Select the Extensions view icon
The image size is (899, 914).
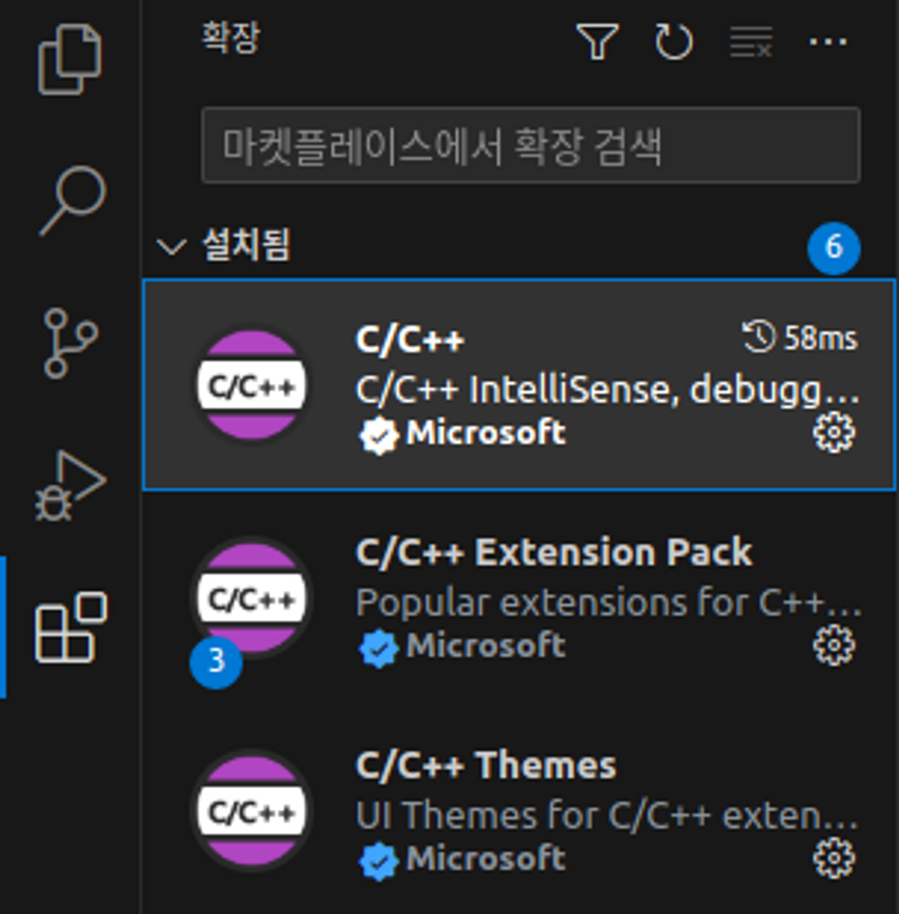tap(71, 627)
